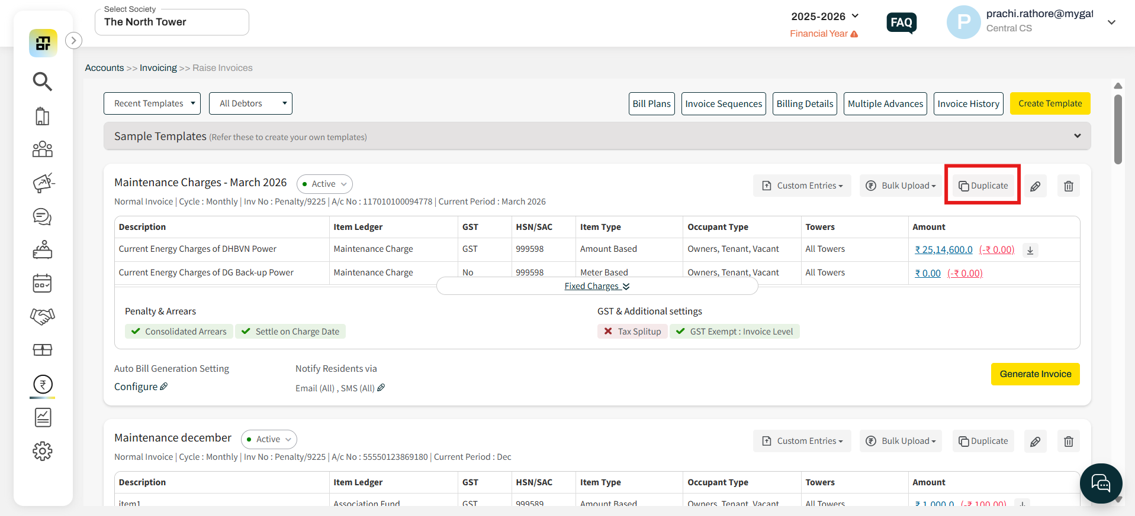Open the reports chart icon in sidebar
Viewport: 1135px width, 516px height.
(x=43, y=417)
